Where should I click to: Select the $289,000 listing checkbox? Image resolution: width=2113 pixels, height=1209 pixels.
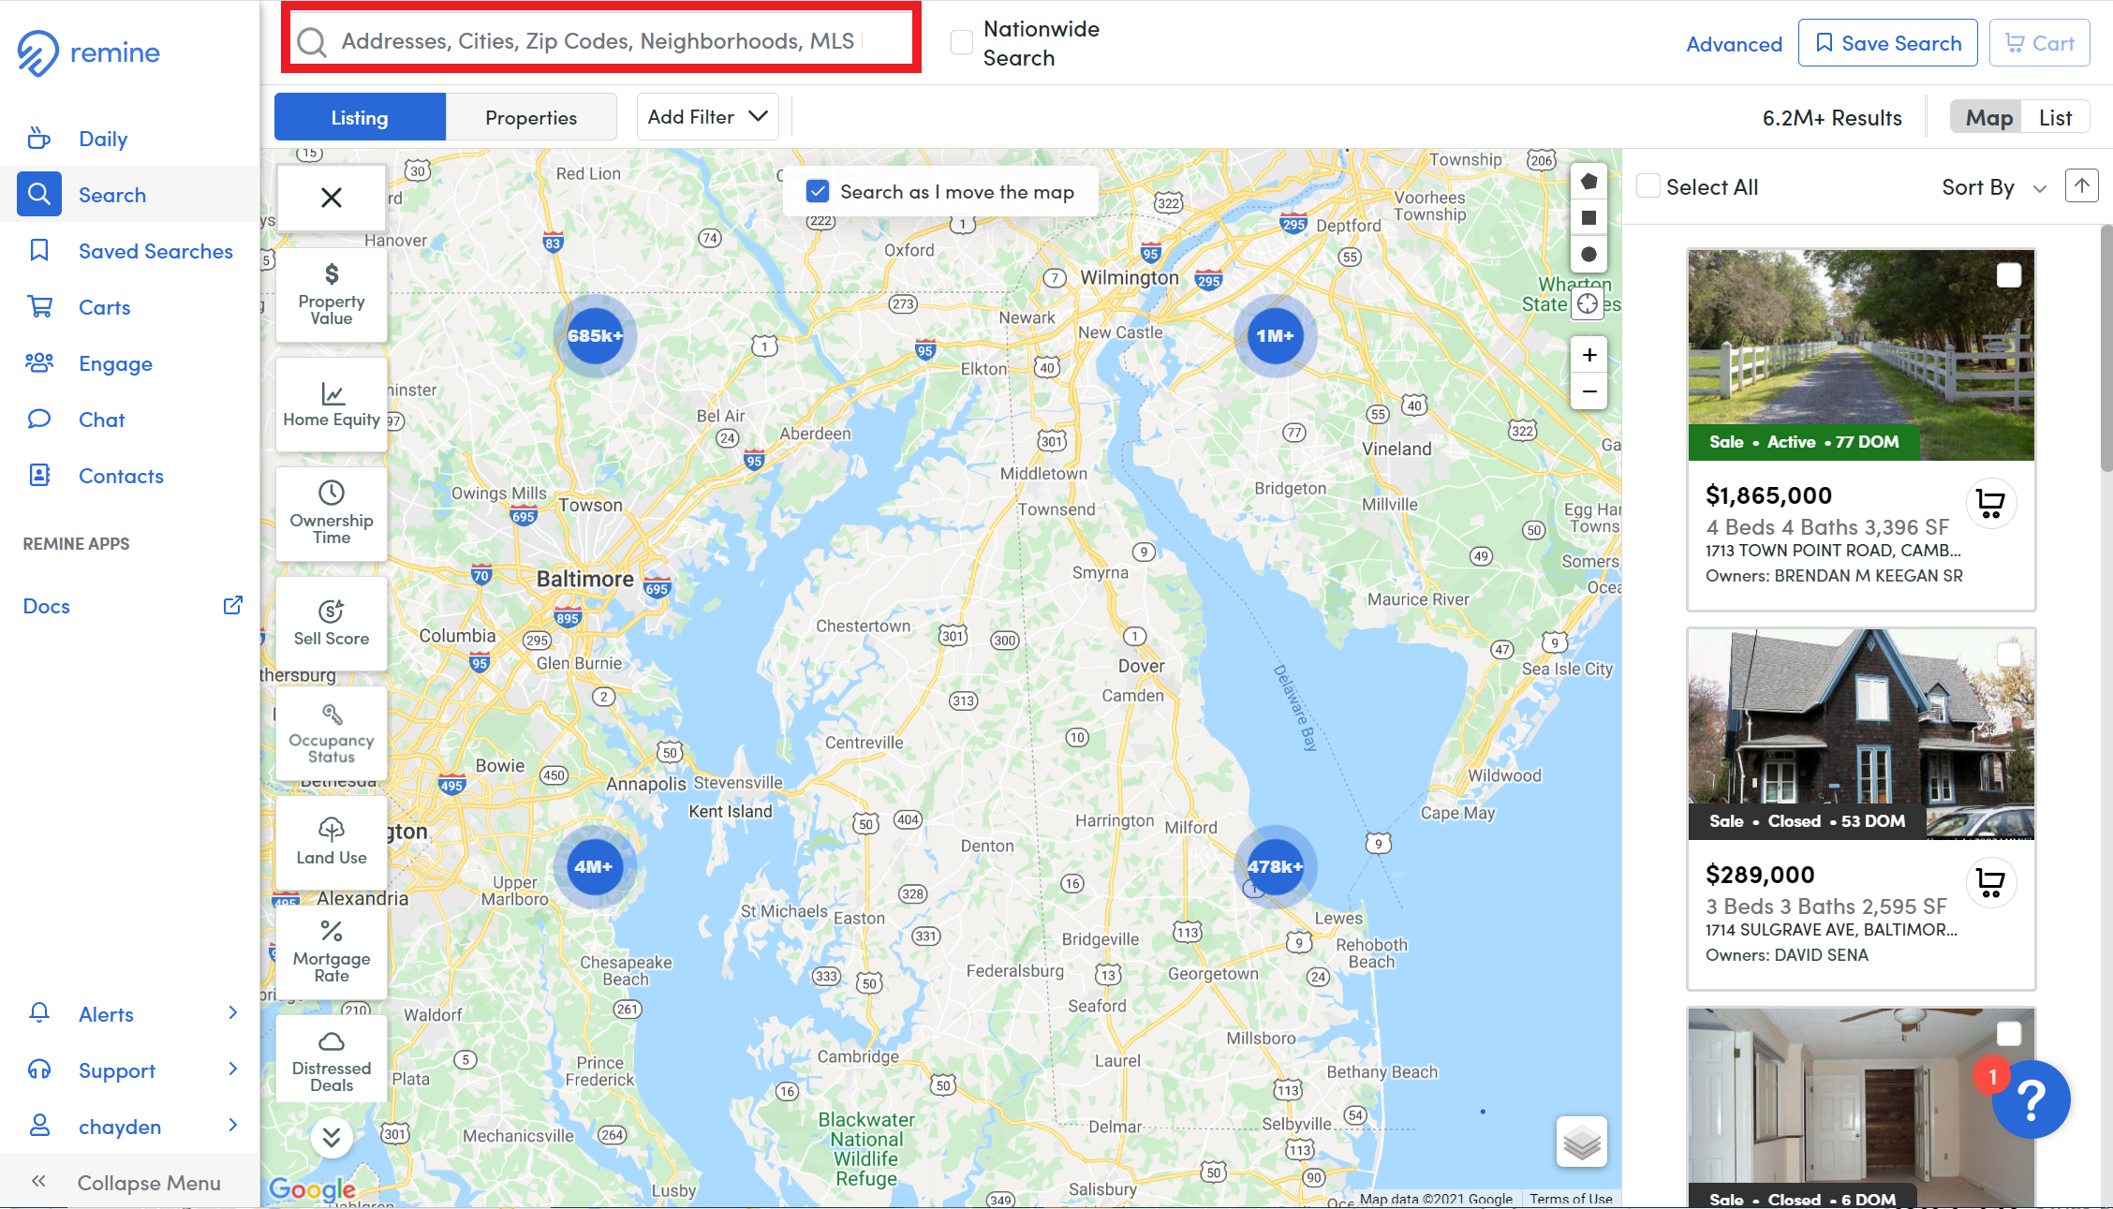point(2009,655)
